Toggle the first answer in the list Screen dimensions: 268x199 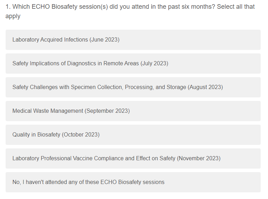133,40
